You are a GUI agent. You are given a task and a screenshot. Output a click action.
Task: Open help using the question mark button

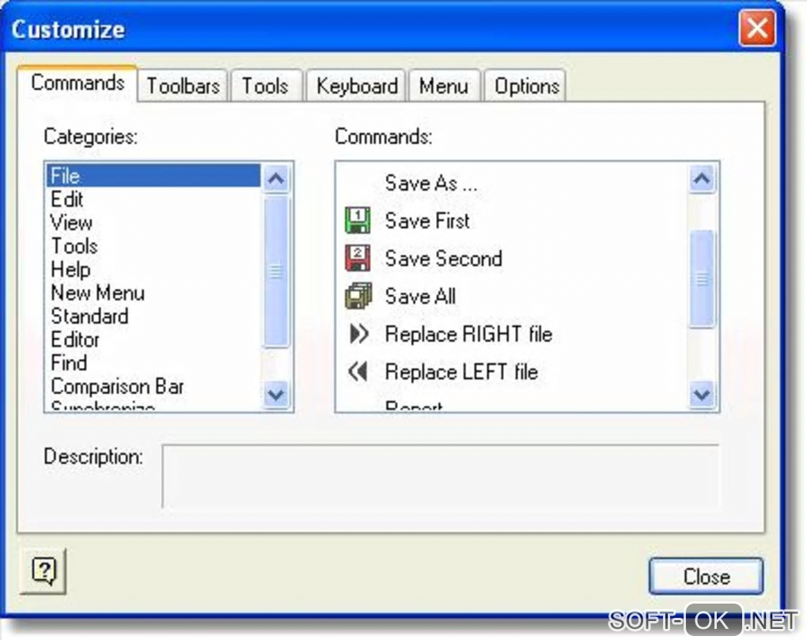click(x=43, y=570)
